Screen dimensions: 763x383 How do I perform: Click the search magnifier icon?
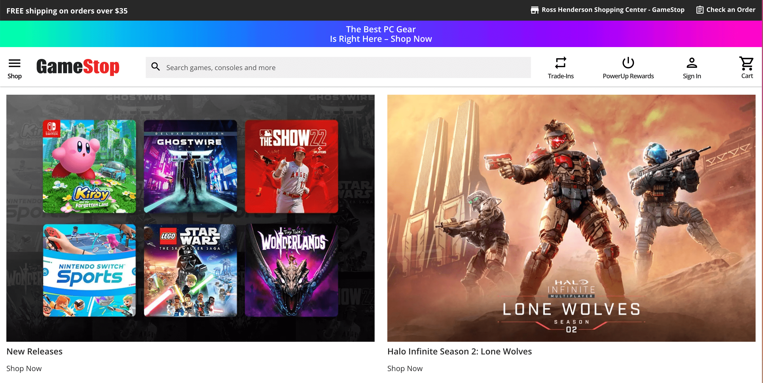coord(156,67)
